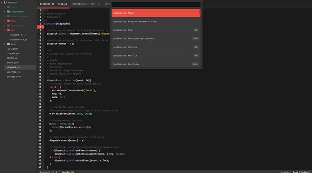Click the node_modules folder icon
The width and height of the screenshot is (312, 173).
click(9, 26)
